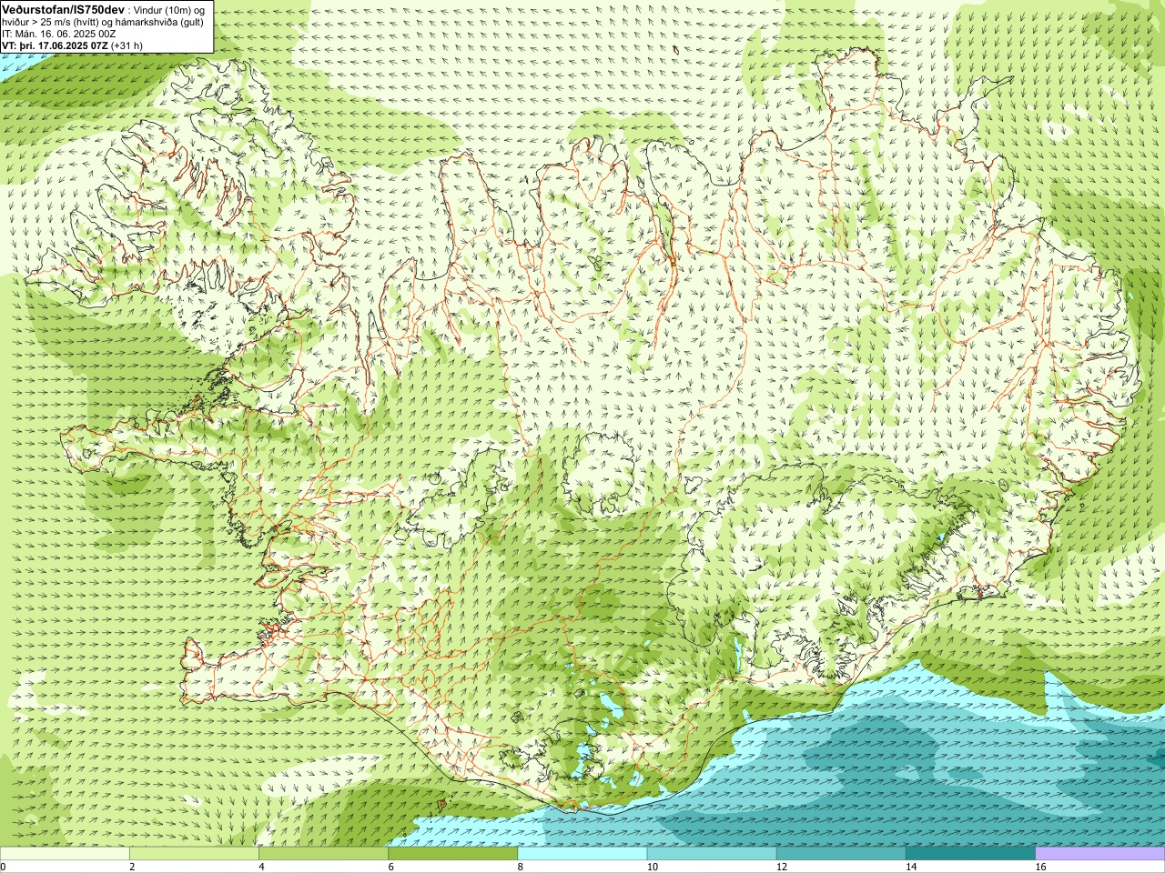Click the 10–12 m/s turquoise legend swatch
The width and height of the screenshot is (1165, 873).
712,854
